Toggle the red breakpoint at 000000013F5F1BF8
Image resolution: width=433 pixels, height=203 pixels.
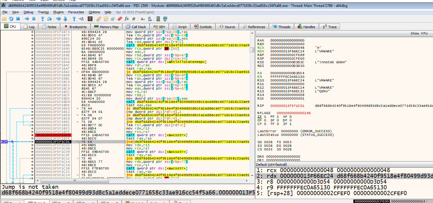tap(32, 135)
